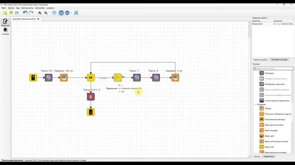Open the Файл menu
295x165 pixels.
pyautogui.click(x=4, y=8)
